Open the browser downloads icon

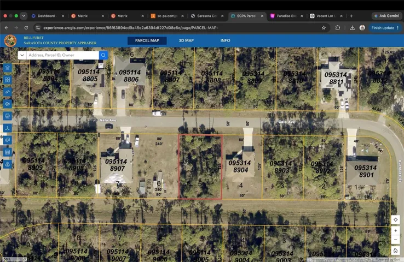coord(352,28)
